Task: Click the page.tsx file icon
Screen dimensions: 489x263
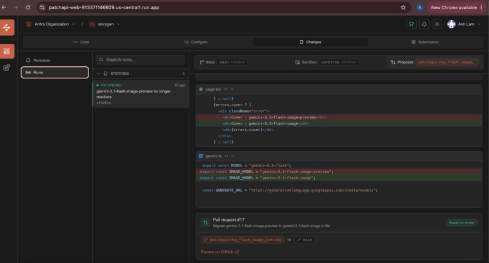Action: coord(201,89)
